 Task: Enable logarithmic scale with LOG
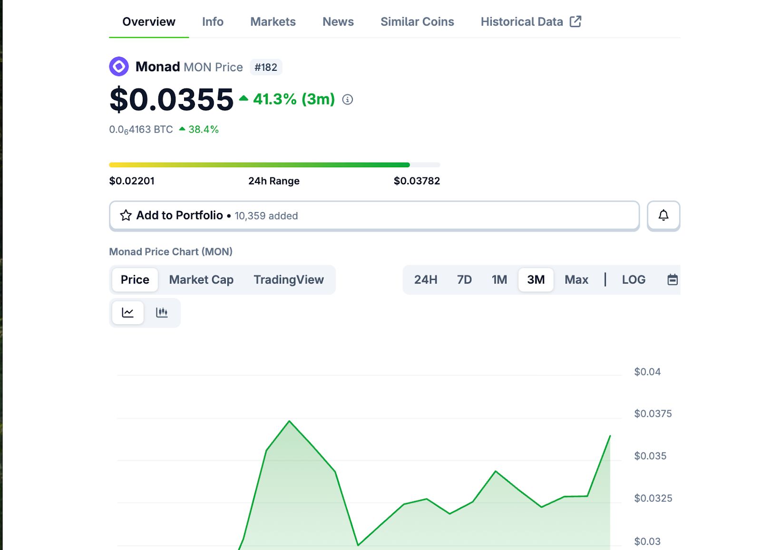(x=634, y=280)
